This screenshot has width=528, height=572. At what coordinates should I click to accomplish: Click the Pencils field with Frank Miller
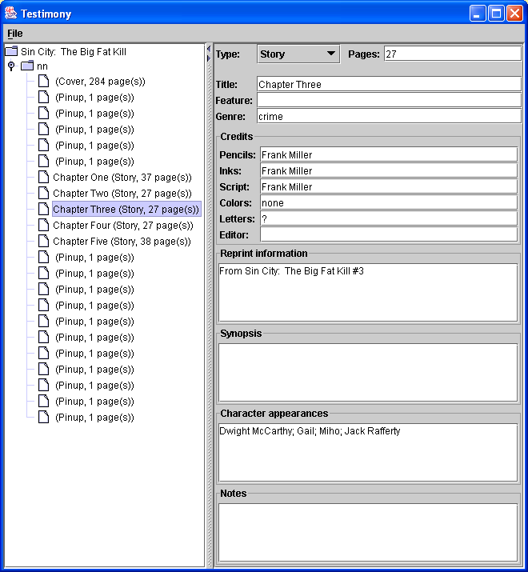[389, 154]
